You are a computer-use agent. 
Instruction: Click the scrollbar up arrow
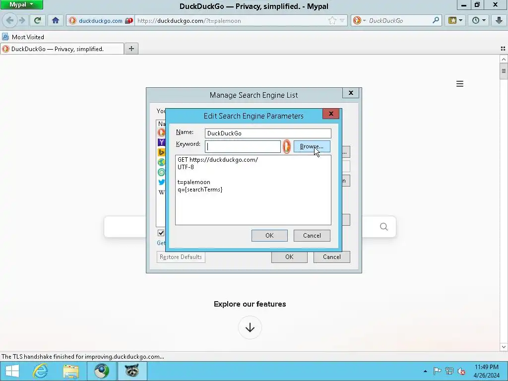point(504,59)
